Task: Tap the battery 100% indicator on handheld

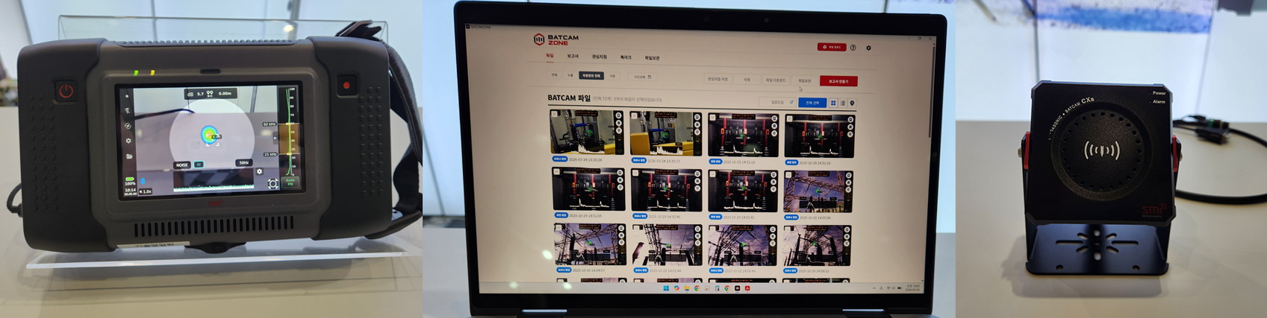Action: tap(130, 181)
